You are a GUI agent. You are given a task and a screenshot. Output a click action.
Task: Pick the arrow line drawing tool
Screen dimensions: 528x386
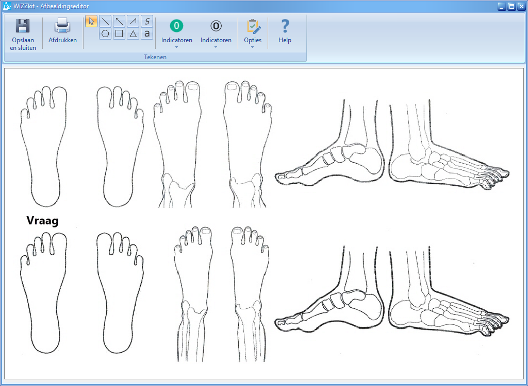pyautogui.click(x=119, y=21)
